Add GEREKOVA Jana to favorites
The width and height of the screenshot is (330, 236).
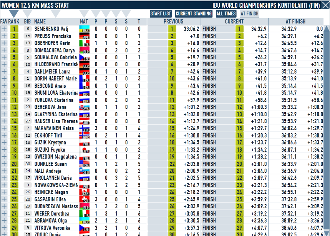(4, 107)
